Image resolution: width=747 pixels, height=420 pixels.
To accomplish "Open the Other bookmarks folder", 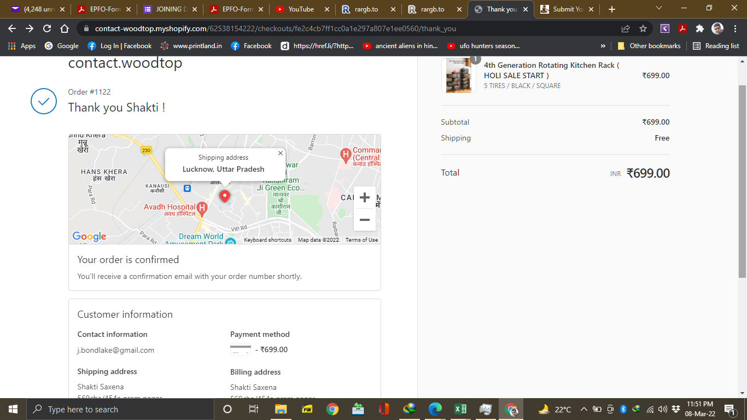I will [x=649, y=46].
